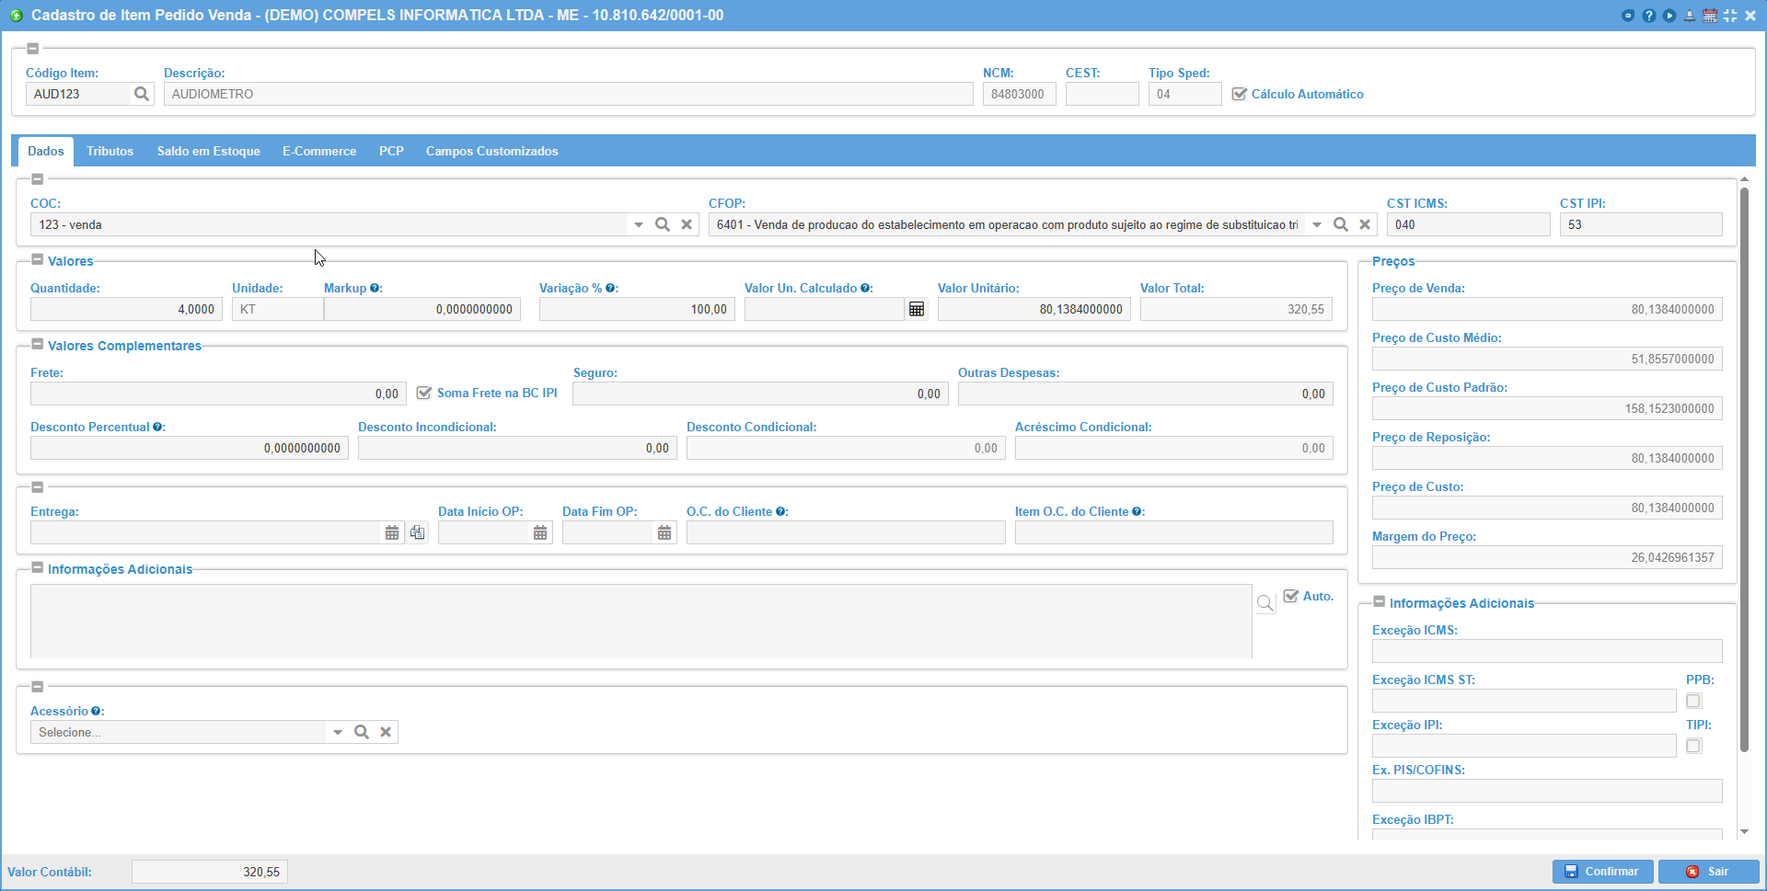The width and height of the screenshot is (1767, 891).
Task: Click the Frete input field
Action: click(218, 394)
